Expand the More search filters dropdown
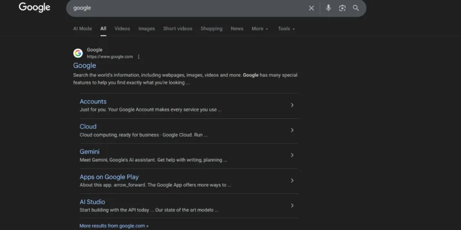Image resolution: width=461 pixels, height=230 pixels. [260, 29]
